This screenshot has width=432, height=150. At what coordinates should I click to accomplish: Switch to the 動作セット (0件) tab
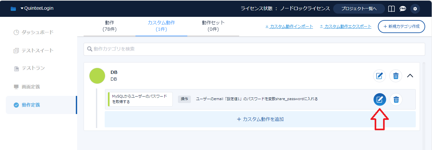pos(213,26)
